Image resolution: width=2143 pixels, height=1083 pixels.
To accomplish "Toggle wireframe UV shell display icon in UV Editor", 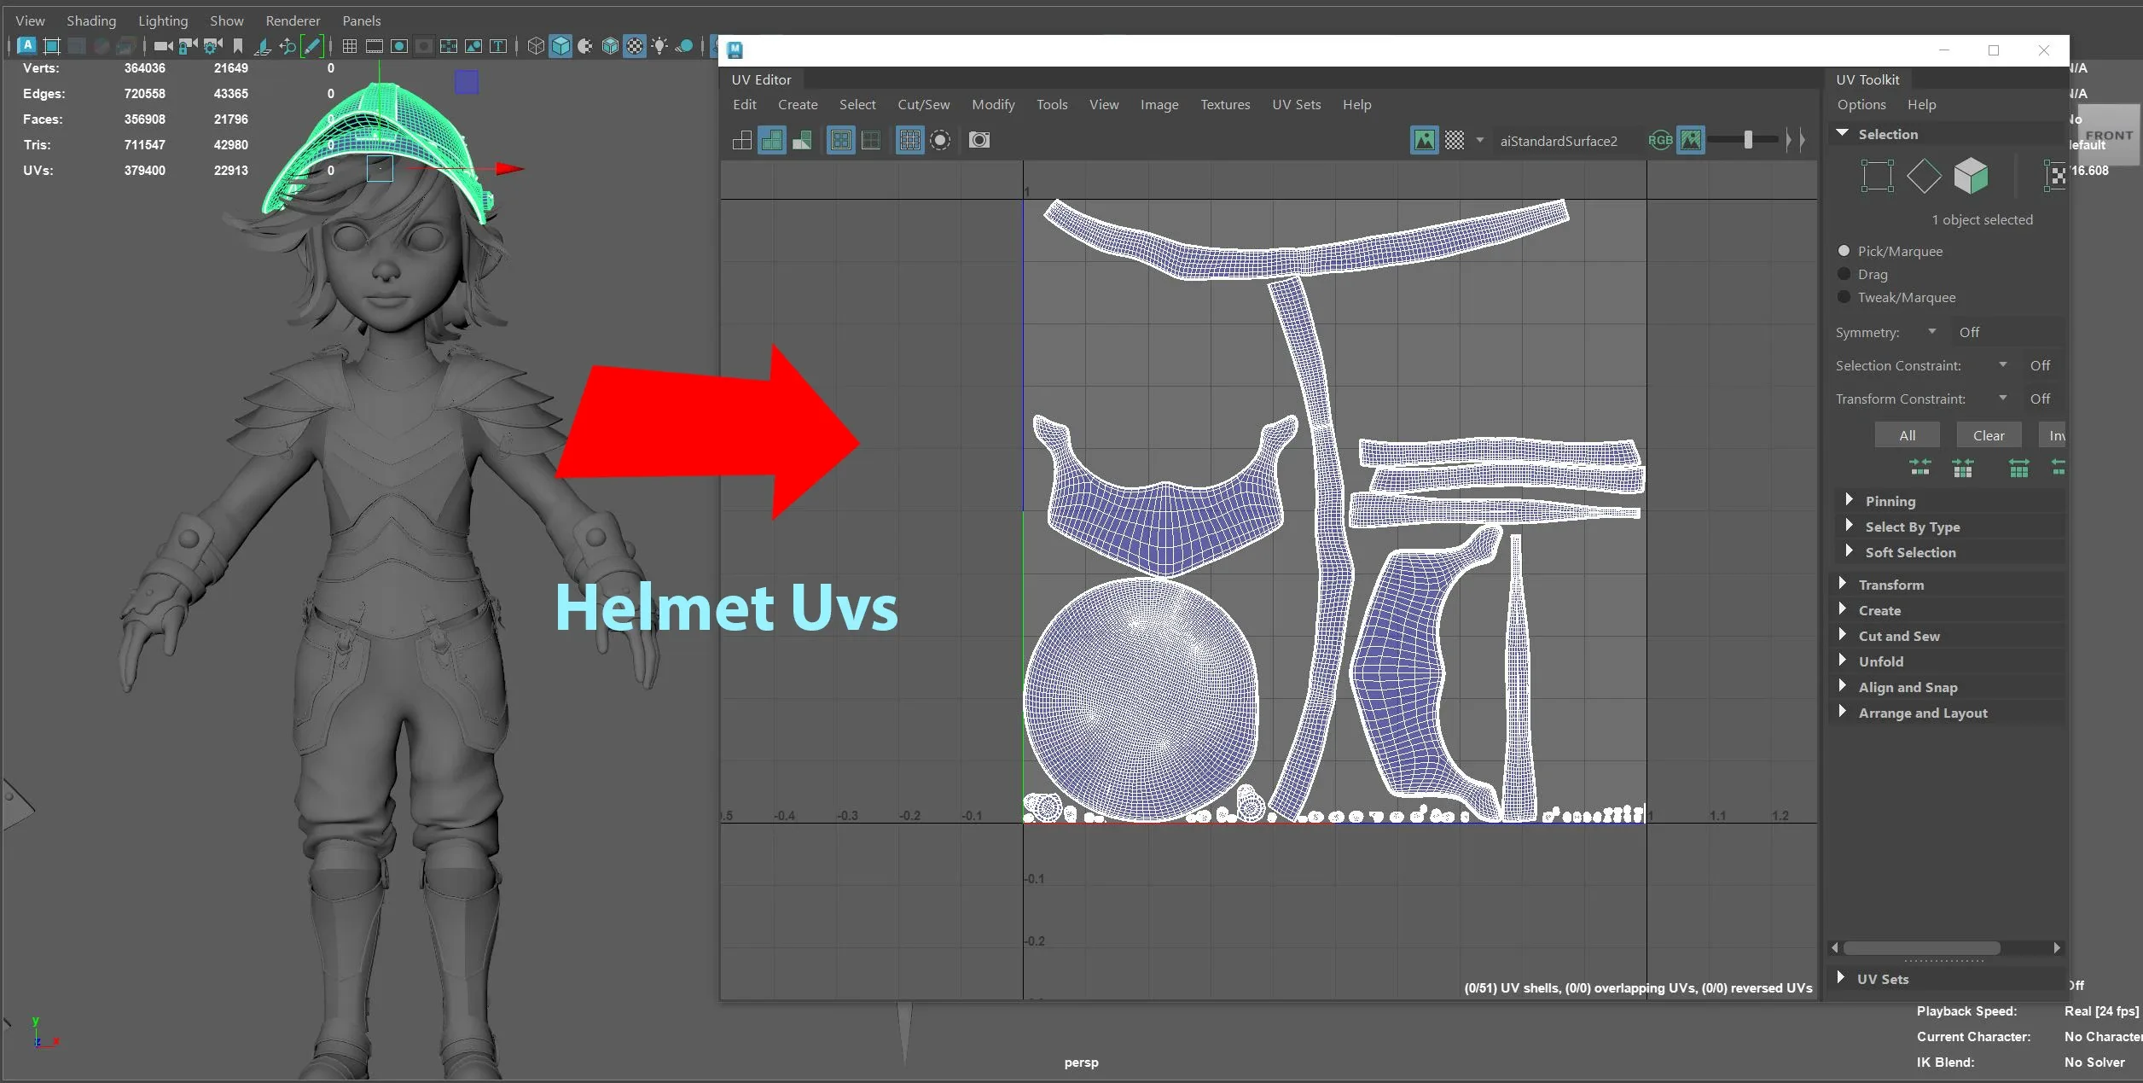I will coord(742,140).
